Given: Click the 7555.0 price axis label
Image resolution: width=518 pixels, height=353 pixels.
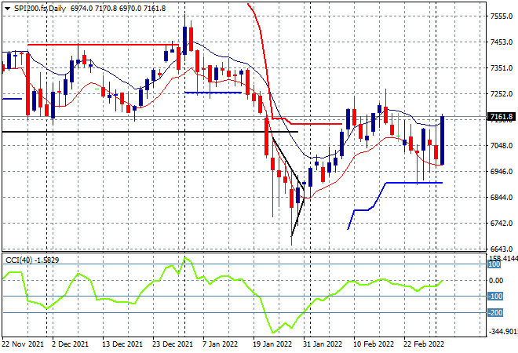Looking at the screenshot, I should click(x=502, y=16).
